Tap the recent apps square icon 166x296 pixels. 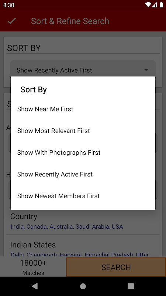coord(131,286)
